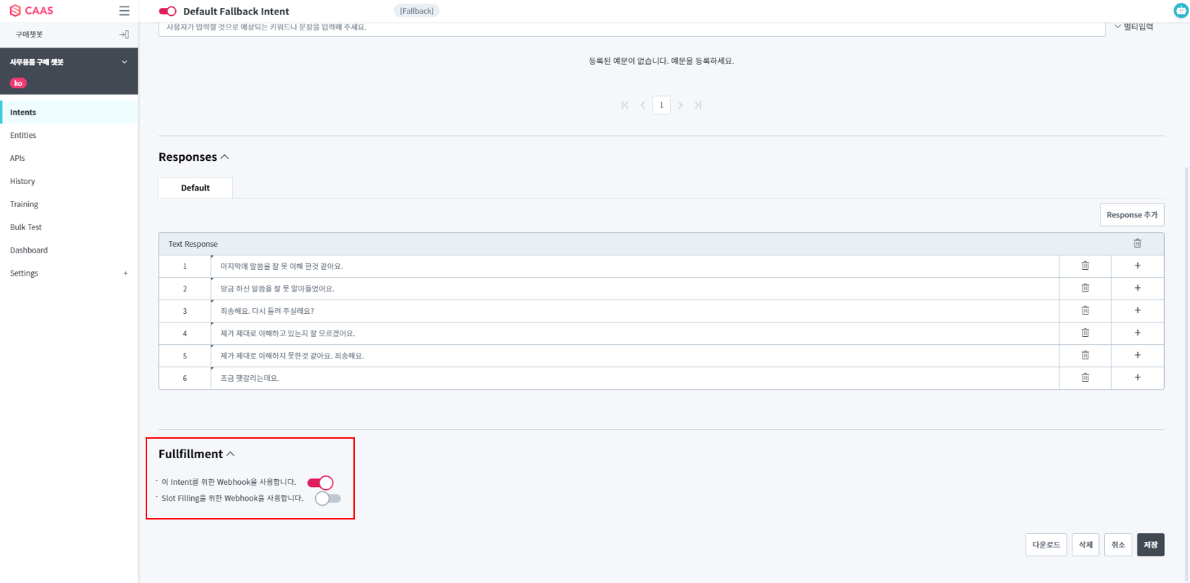
Task: Go to the last page of examples
Action: [698, 105]
